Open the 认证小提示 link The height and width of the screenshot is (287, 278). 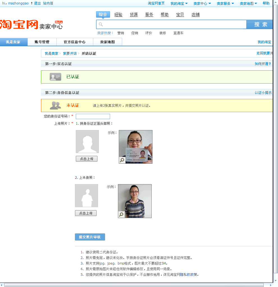263,92
